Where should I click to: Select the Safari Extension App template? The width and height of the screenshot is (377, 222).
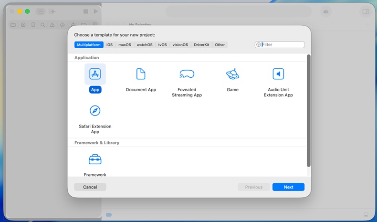coord(95,111)
